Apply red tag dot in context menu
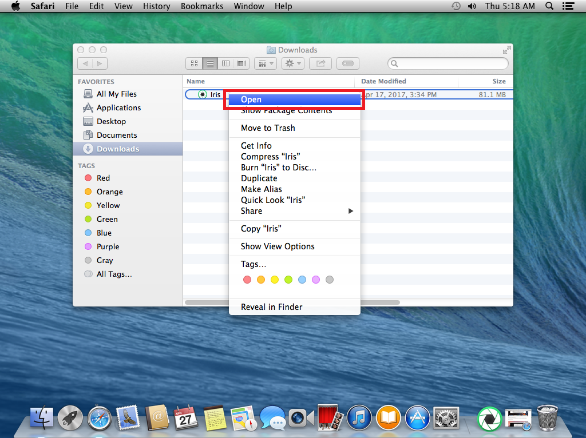This screenshot has width=586, height=438. [247, 280]
